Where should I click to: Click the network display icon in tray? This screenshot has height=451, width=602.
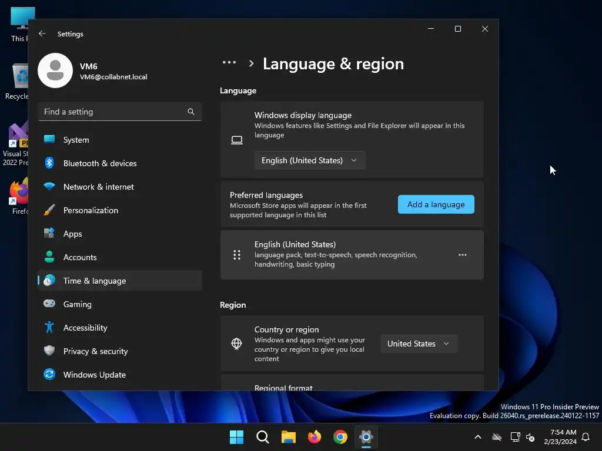tap(515, 437)
